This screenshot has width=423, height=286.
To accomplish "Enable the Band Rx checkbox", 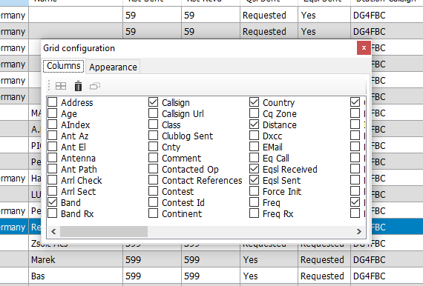I will click(x=53, y=213).
